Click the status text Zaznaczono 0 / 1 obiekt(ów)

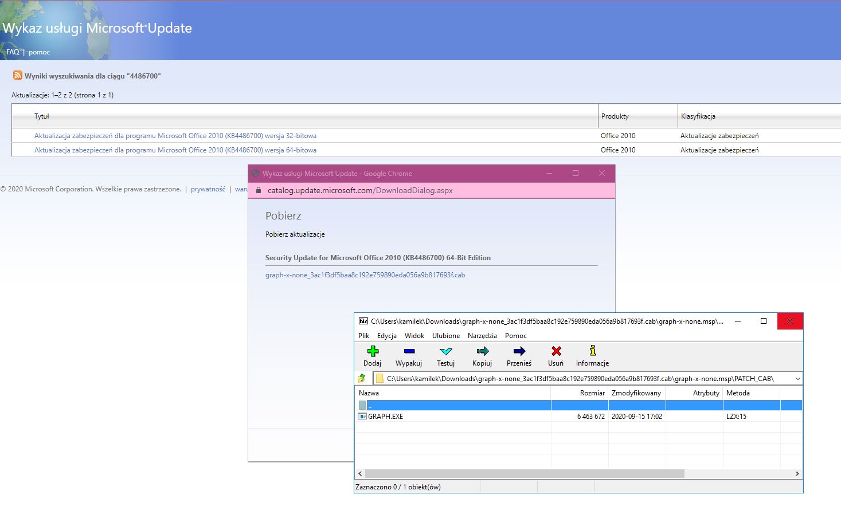click(398, 487)
